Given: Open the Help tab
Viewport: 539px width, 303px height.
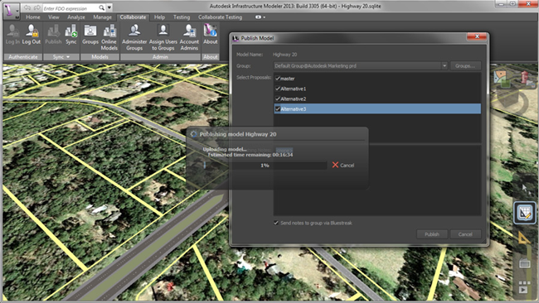Looking at the screenshot, I should pyautogui.click(x=159, y=17).
